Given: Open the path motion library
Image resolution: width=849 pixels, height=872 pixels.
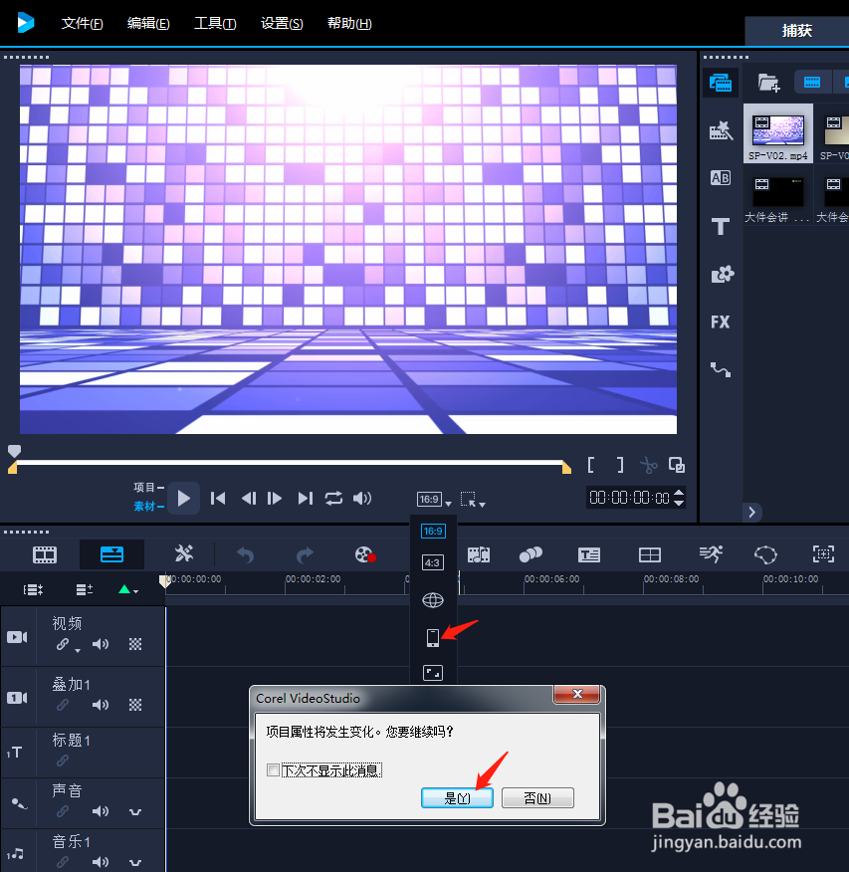Looking at the screenshot, I should (721, 370).
